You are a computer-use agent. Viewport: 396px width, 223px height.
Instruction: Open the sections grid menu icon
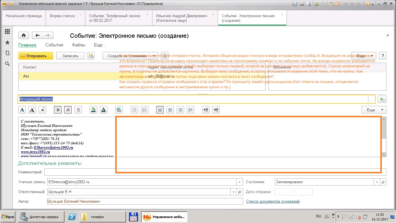[x=7, y=32]
